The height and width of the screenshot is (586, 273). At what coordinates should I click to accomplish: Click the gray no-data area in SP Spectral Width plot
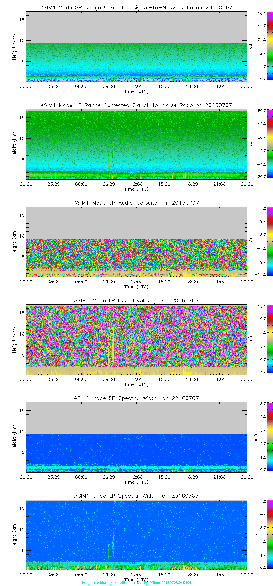(136, 418)
